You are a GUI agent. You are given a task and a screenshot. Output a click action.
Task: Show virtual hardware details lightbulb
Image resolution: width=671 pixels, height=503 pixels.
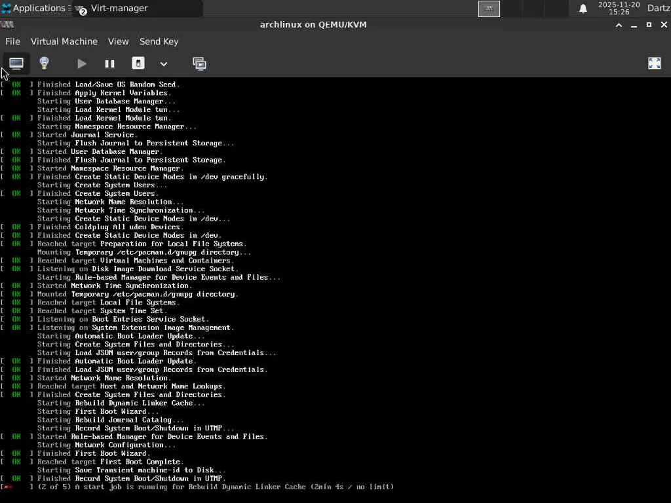click(x=44, y=64)
